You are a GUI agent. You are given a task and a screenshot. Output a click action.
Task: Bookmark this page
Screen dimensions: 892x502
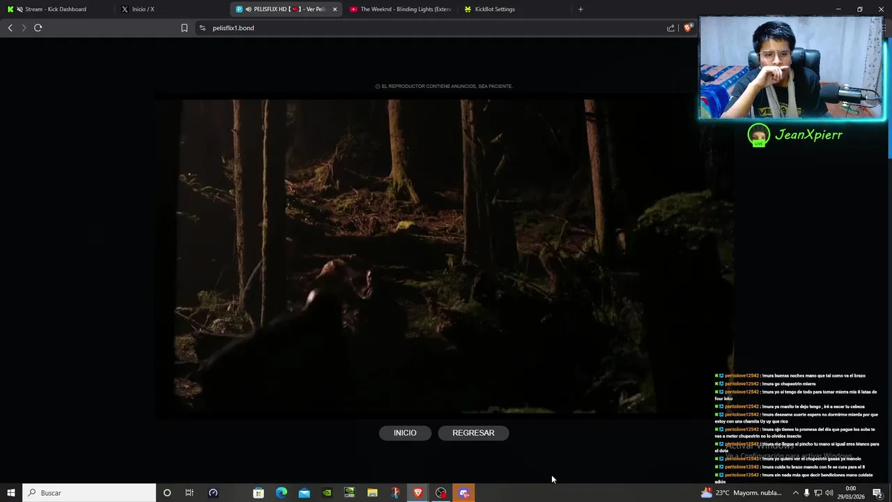tap(184, 28)
